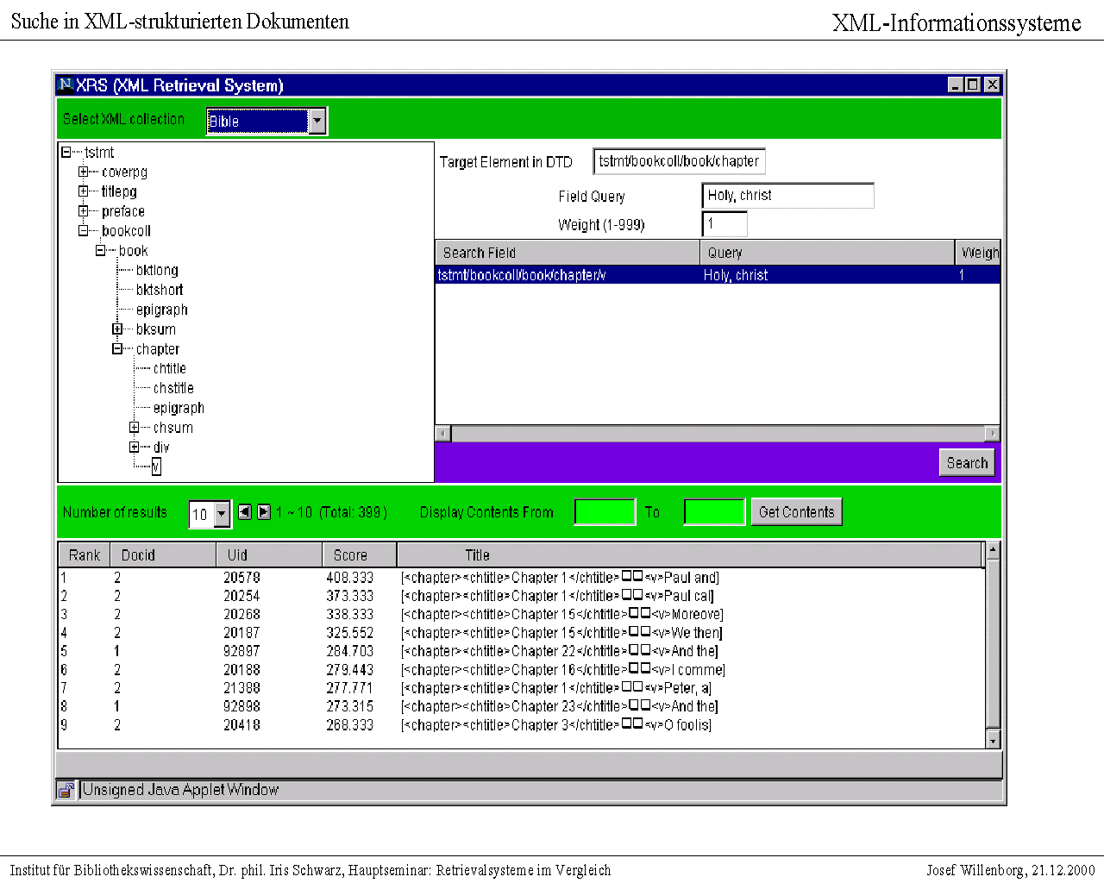Viewport: 1104px width, 883px height.
Task: Click the Search Field column header
Action: pos(567,253)
